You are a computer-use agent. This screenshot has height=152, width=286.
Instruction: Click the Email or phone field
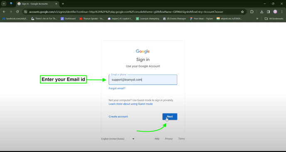click(x=143, y=80)
